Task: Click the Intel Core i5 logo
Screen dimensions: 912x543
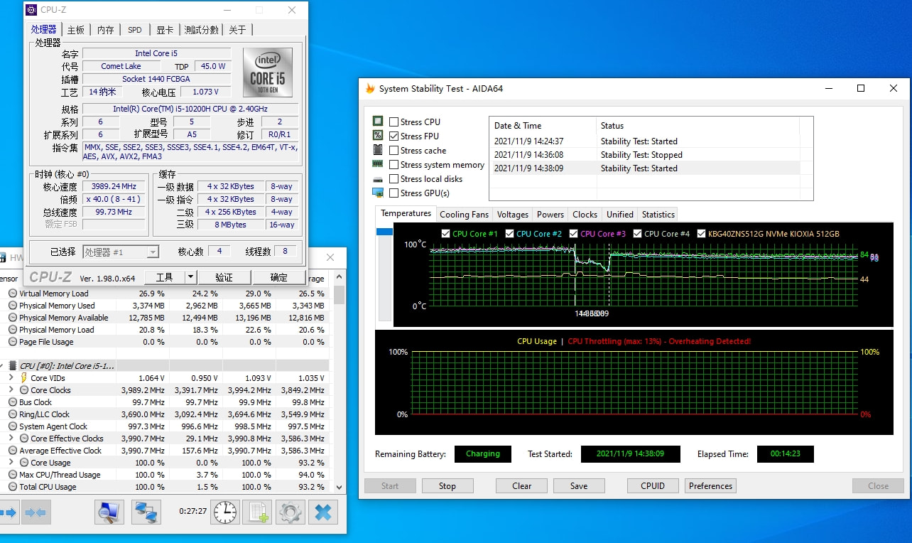Action: point(267,72)
